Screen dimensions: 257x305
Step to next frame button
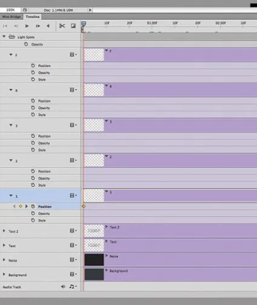pos(38,26)
